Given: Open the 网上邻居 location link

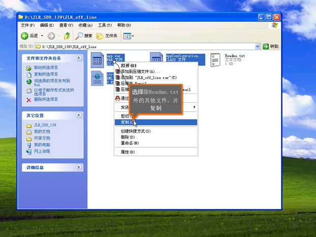Looking at the screenshot, I should [x=42, y=151].
